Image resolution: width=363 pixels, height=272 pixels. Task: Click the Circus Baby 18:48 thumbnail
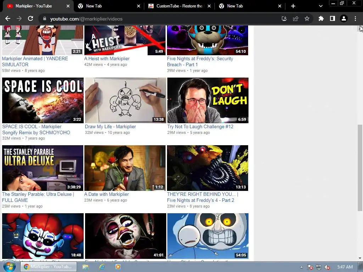click(x=43, y=236)
